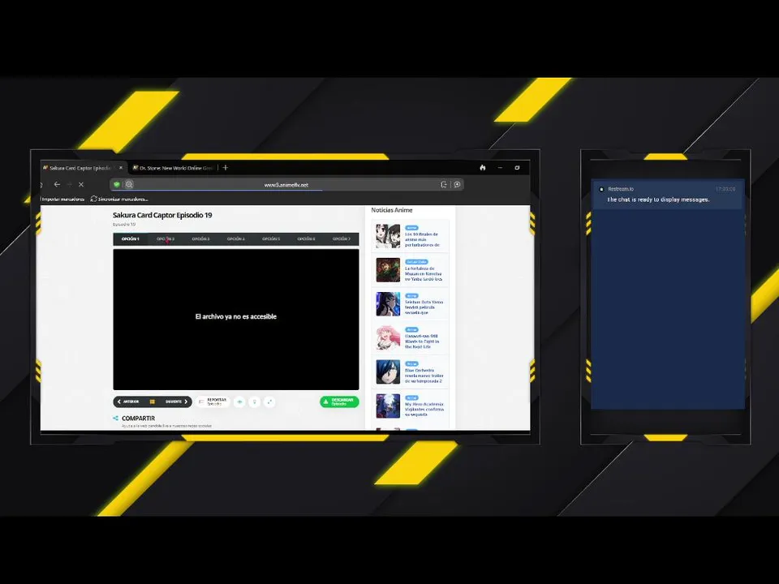Click the 'Sakura Card Captor Episodio 19' heading
The image size is (779, 584).
point(162,215)
